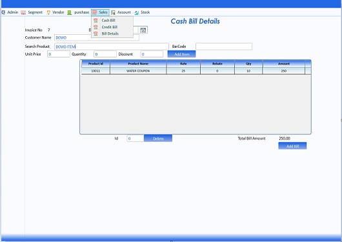This screenshot has width=342, height=242.
Task: Click the Add Bill button
Action: (292, 146)
